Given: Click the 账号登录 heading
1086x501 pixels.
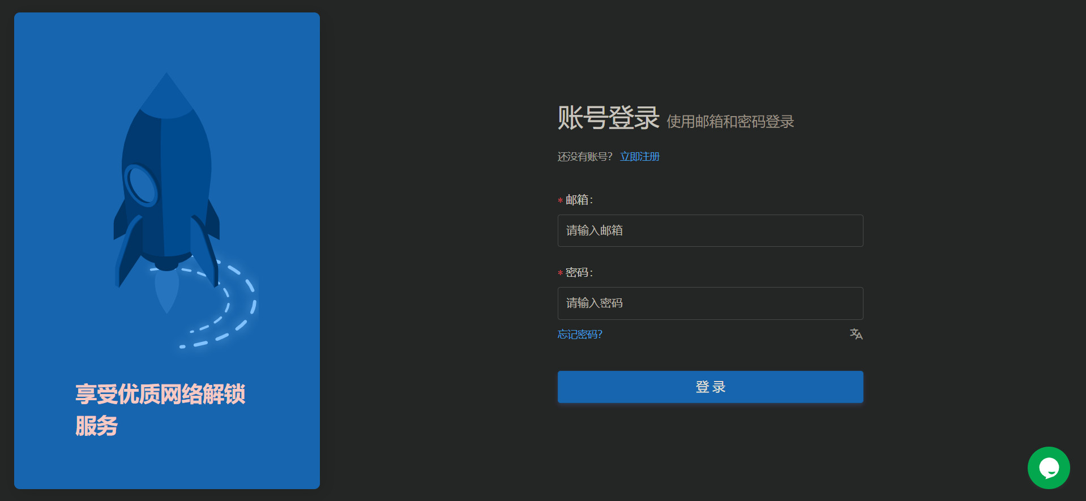Looking at the screenshot, I should click(x=608, y=118).
